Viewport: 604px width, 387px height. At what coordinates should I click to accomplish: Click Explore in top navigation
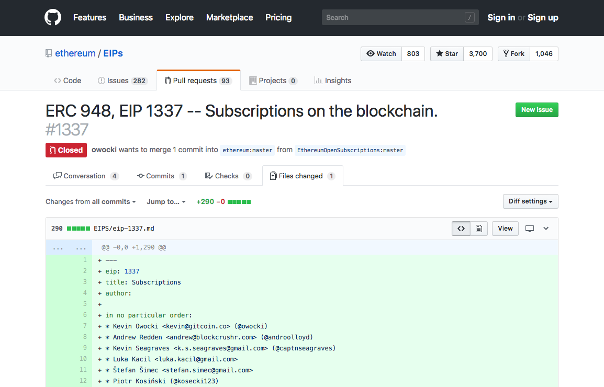pyautogui.click(x=180, y=17)
